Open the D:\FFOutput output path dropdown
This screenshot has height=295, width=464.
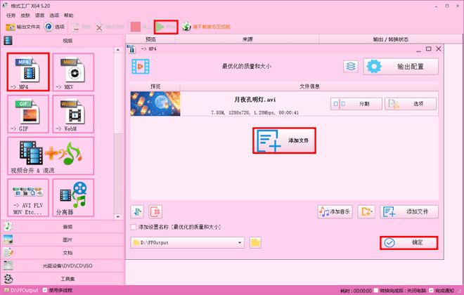pyautogui.click(x=240, y=242)
